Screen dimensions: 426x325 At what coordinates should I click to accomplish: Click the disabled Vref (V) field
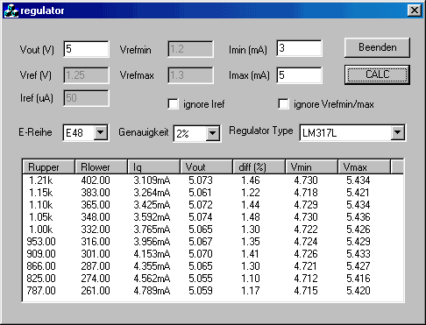coord(86,75)
